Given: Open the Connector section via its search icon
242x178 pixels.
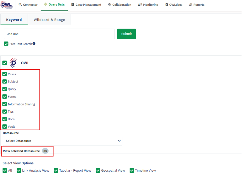Looking at the screenshot, I should pos(20,4).
